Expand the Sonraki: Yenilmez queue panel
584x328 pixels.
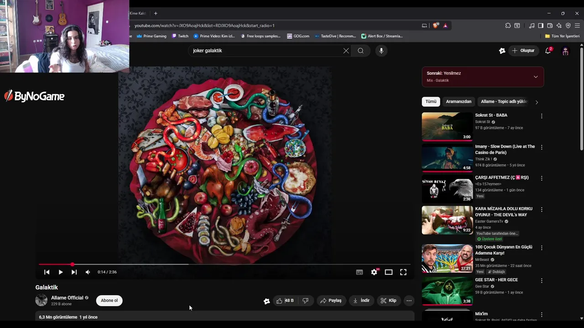[536, 77]
